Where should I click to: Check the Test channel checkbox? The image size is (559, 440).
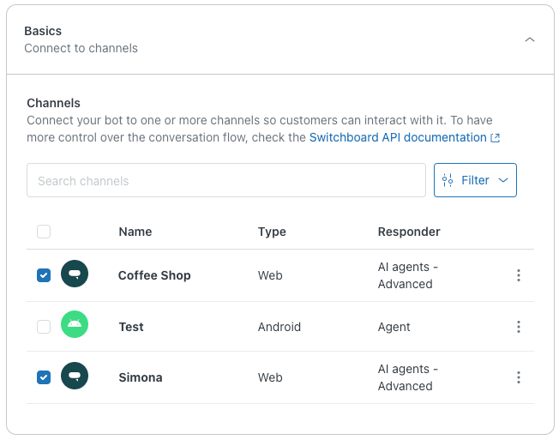click(44, 327)
